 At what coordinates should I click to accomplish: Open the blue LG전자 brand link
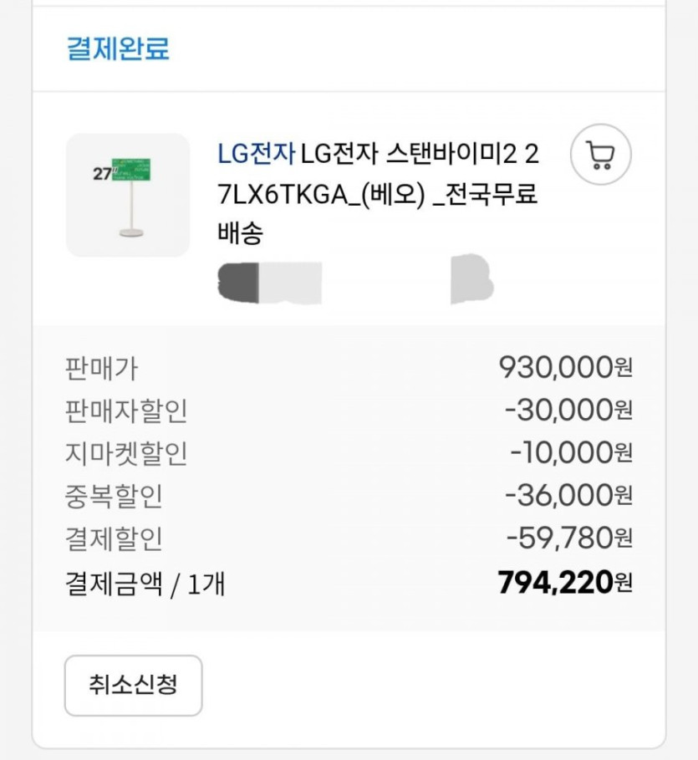pyautogui.click(x=255, y=154)
